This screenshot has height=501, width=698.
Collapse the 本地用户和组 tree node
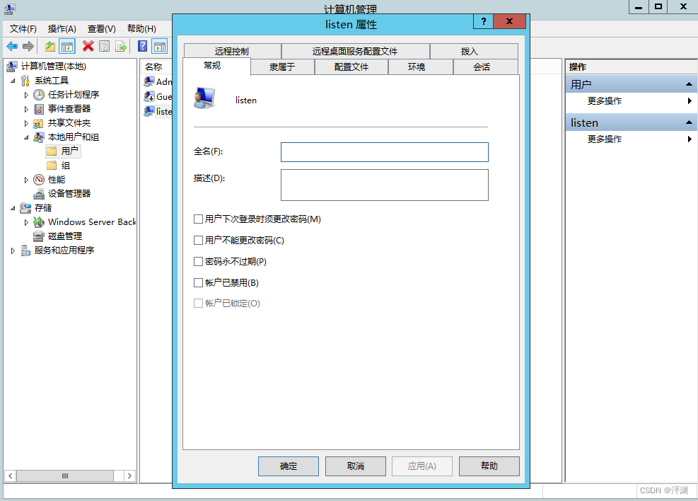(x=26, y=137)
